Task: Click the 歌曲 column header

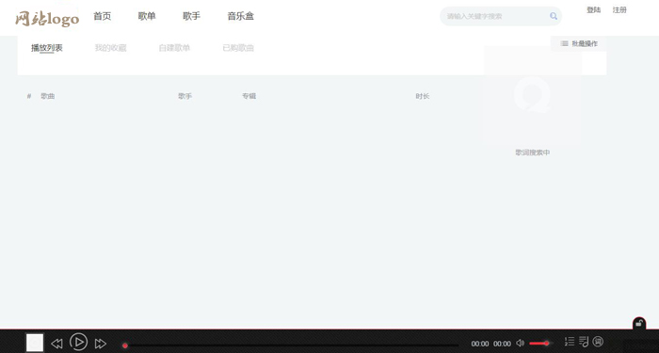Action: [x=47, y=96]
